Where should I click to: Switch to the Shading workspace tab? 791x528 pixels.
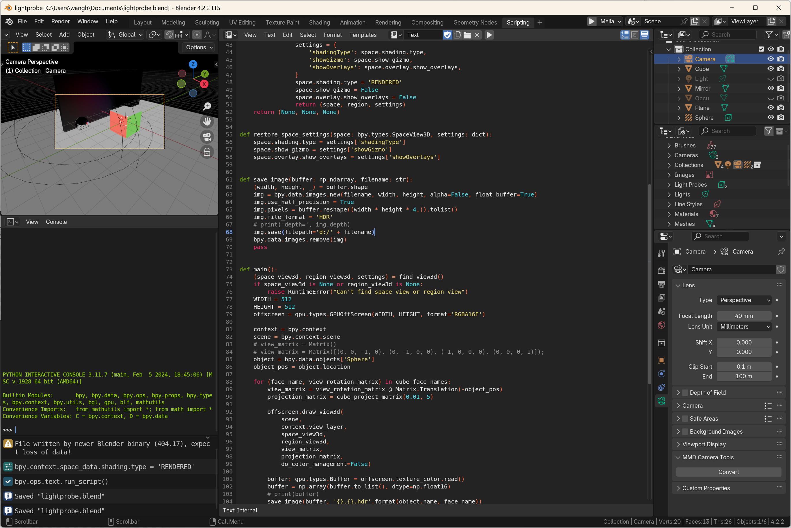[x=319, y=22]
